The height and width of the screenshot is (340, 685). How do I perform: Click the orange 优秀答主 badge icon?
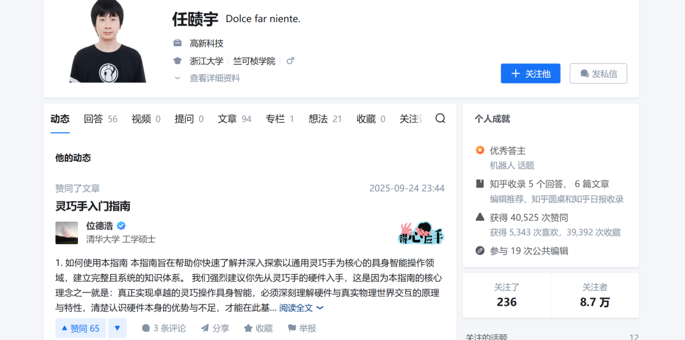(x=480, y=151)
